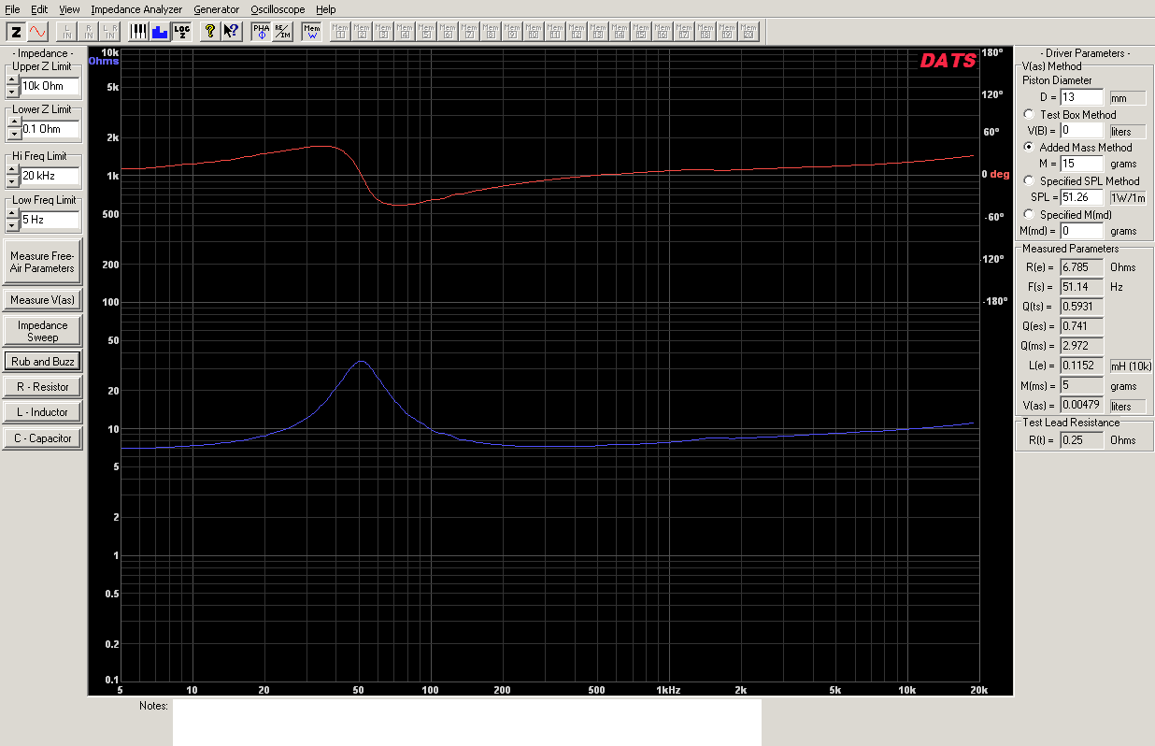
Task: Toggle the RE/IM display icon
Action: click(x=282, y=32)
